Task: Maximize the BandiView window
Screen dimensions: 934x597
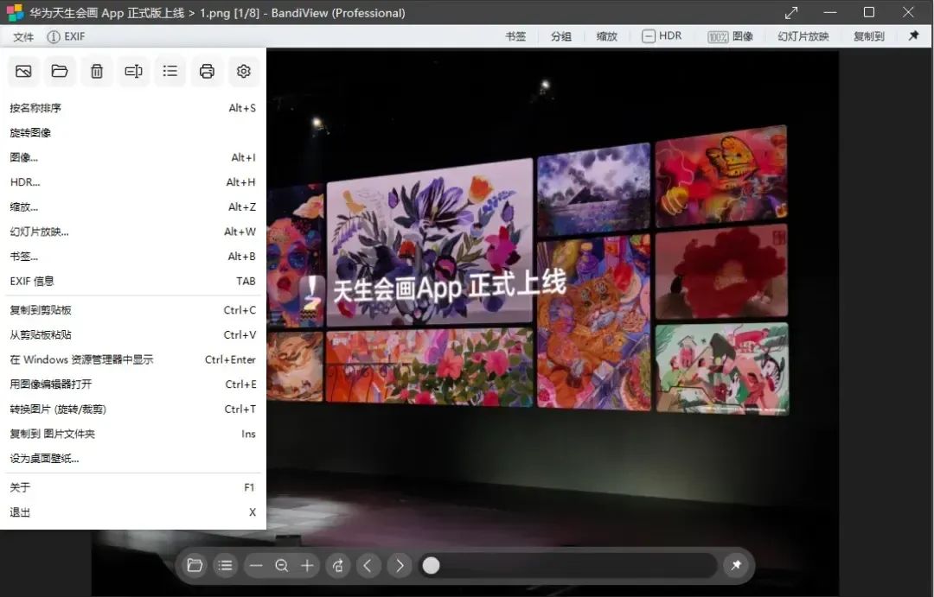Action: coord(869,12)
